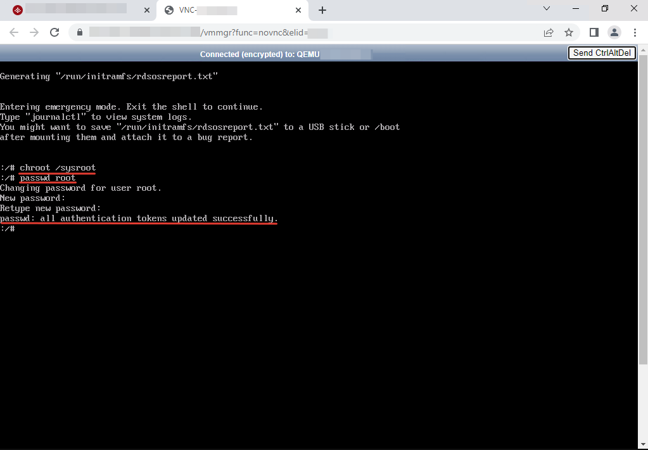Open the browser side panel icon

(594, 32)
